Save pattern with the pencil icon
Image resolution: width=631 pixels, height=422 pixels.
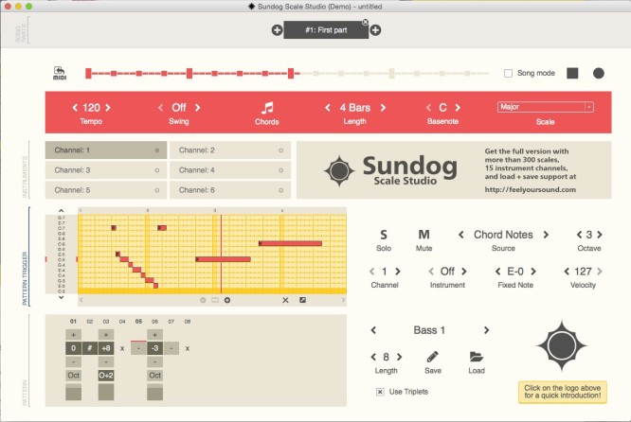433,357
